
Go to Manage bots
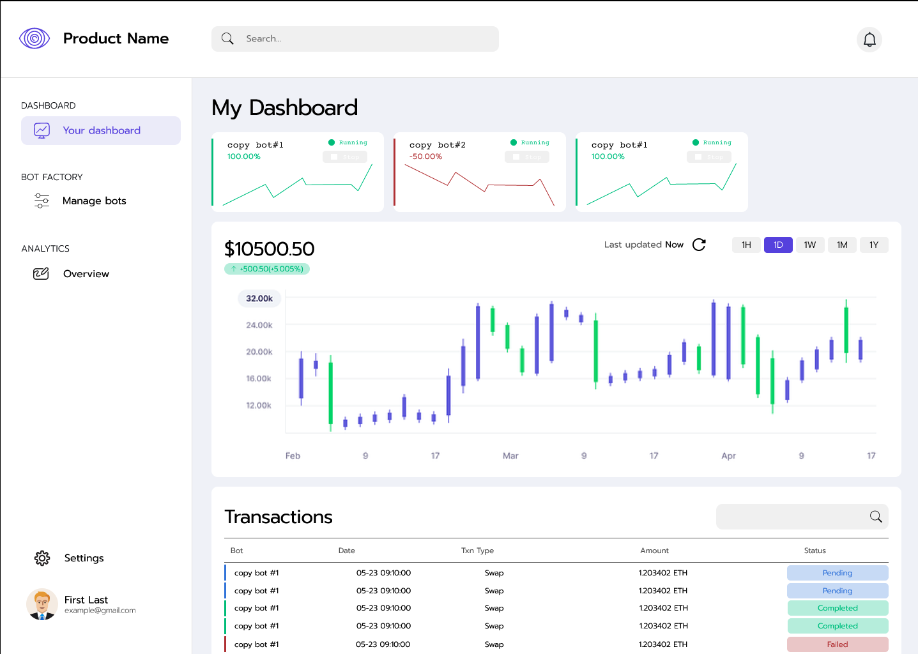(95, 201)
